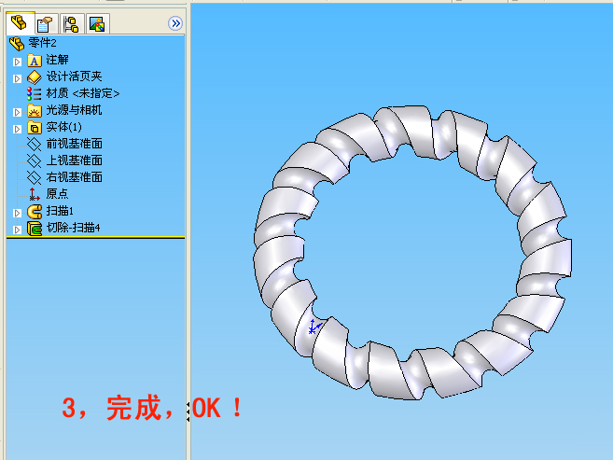This screenshot has height=460, width=613.
Task: Select the 零件2 part icon
Action: [x=17, y=43]
